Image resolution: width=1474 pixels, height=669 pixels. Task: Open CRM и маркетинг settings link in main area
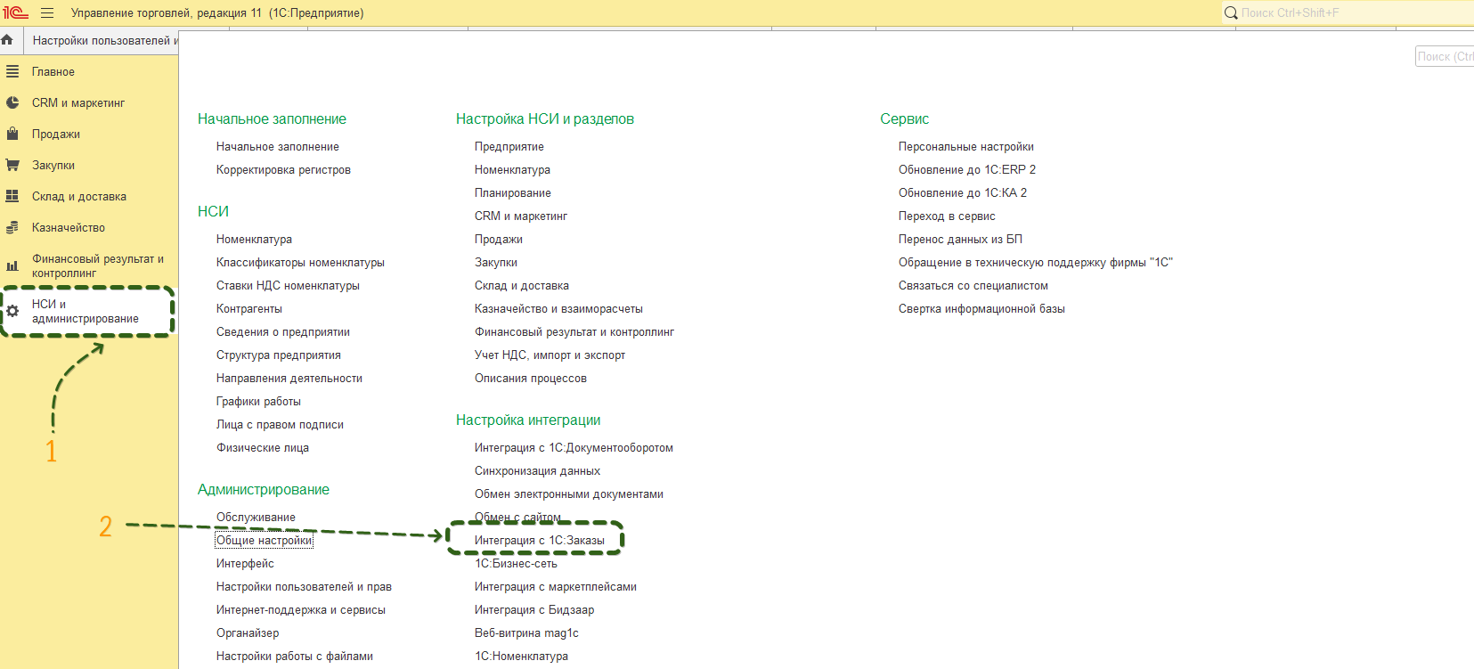tap(521, 216)
